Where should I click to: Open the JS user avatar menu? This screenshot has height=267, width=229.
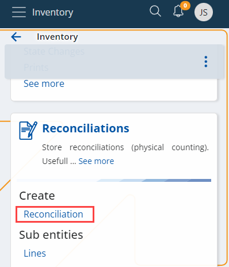pos(204,12)
